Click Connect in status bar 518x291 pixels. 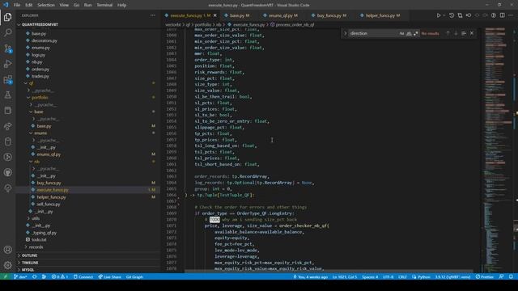[83, 276]
